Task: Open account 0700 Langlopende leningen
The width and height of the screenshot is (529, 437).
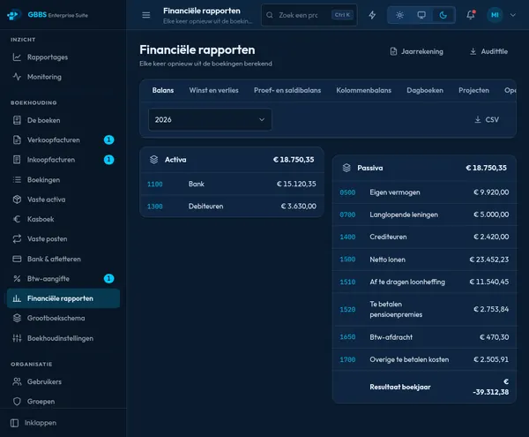Action: point(347,215)
